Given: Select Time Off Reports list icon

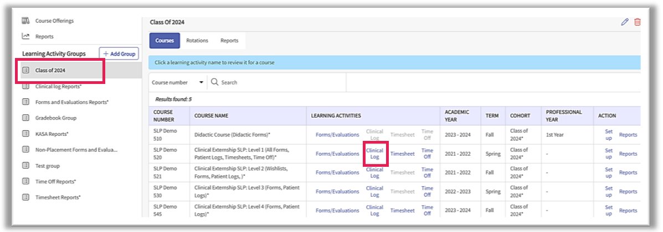Looking at the screenshot, I should click(x=26, y=181).
